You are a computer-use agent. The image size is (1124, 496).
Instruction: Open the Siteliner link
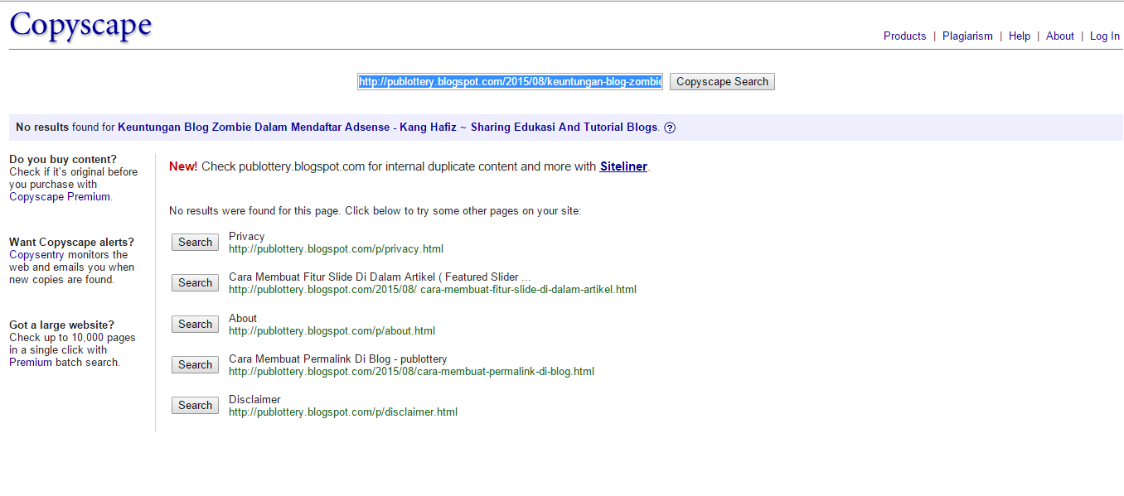coord(623,166)
